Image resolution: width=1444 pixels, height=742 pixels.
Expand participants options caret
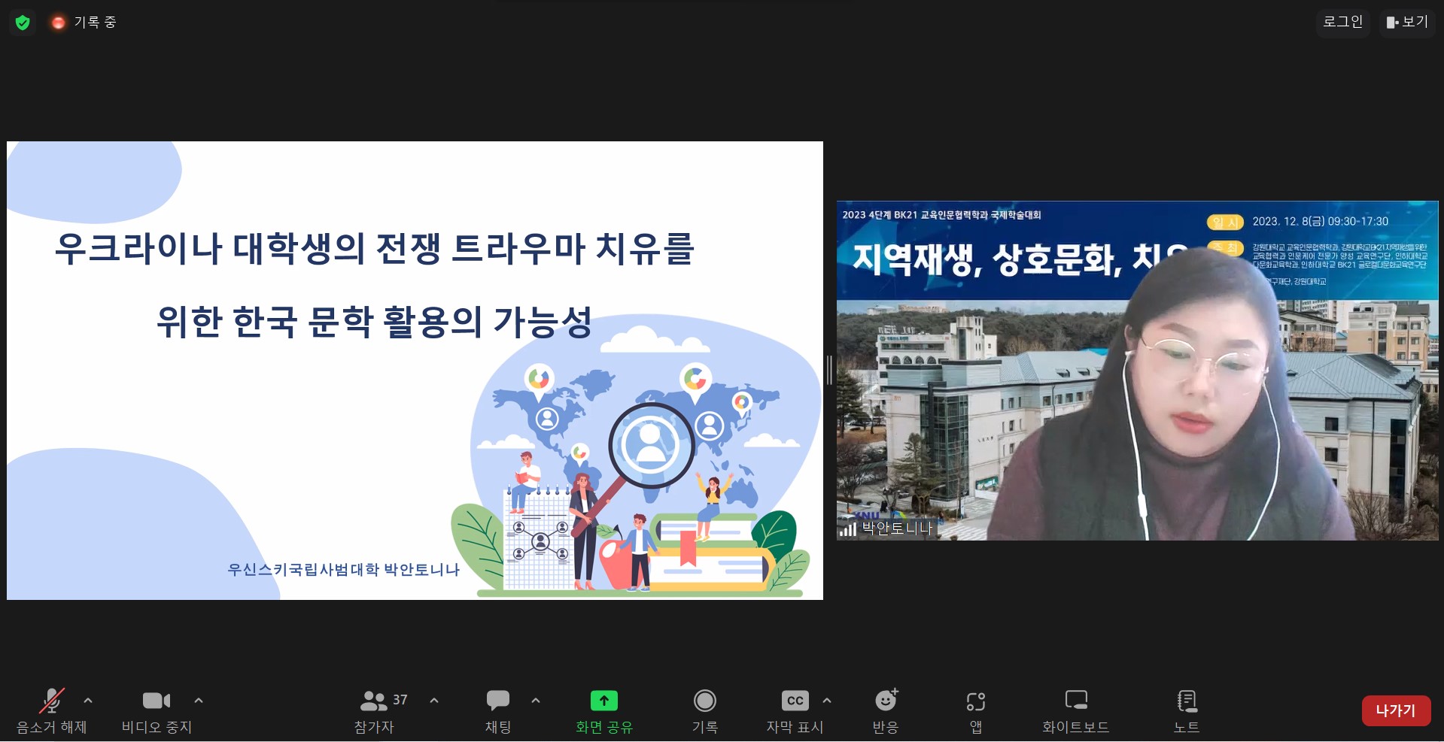(x=434, y=701)
